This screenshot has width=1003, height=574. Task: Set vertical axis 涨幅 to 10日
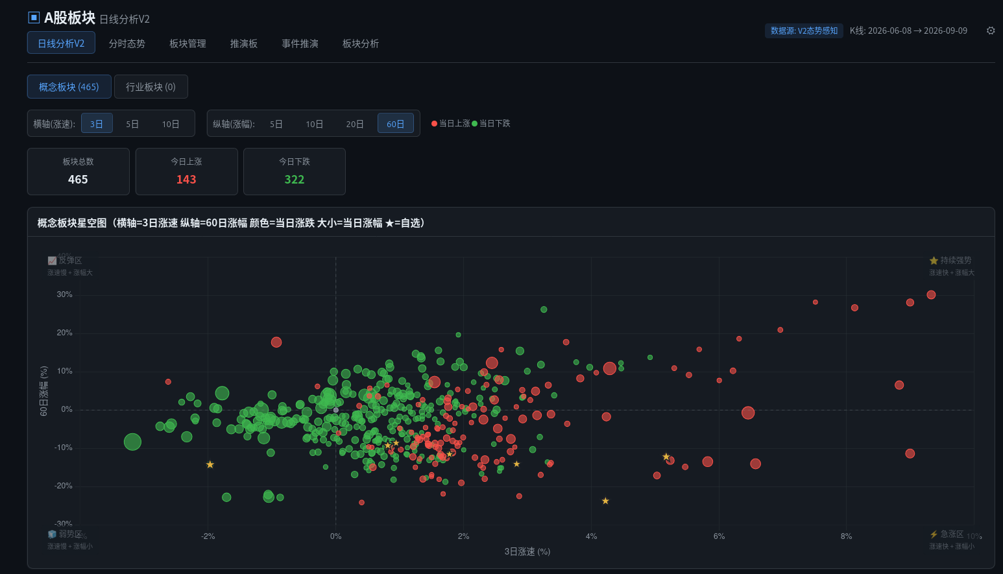[315, 123]
